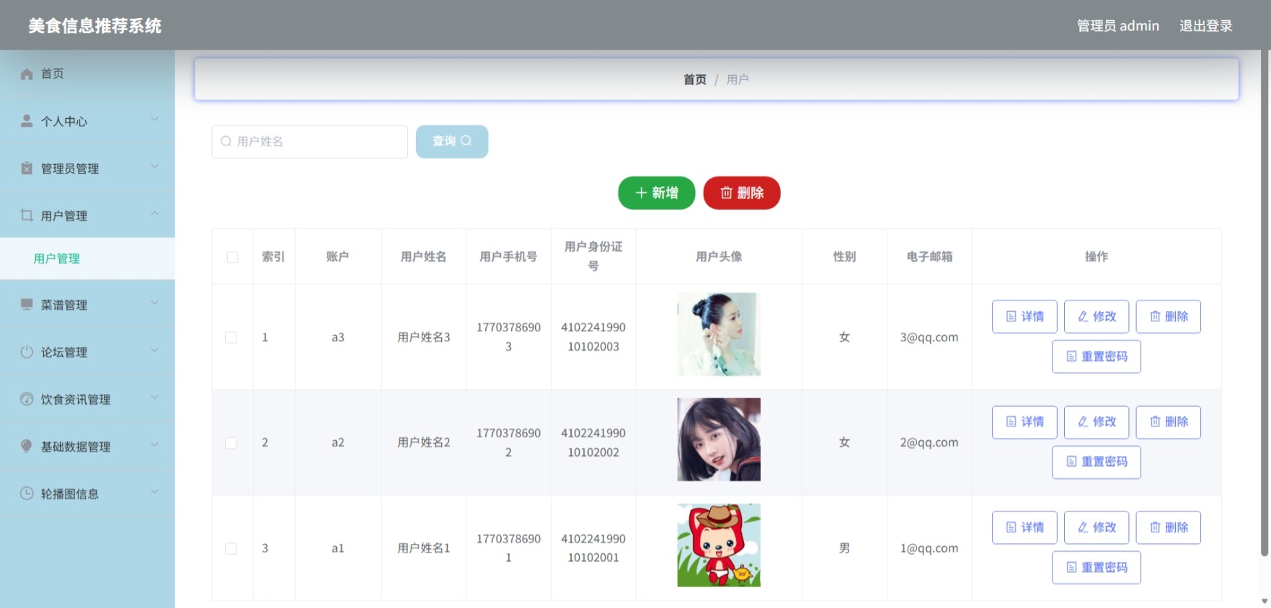Expand the 管理员管理 menu chevron
The height and width of the screenshot is (608, 1271).
(x=154, y=166)
